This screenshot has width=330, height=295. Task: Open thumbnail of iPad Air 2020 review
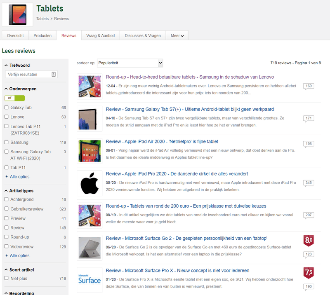90,151
